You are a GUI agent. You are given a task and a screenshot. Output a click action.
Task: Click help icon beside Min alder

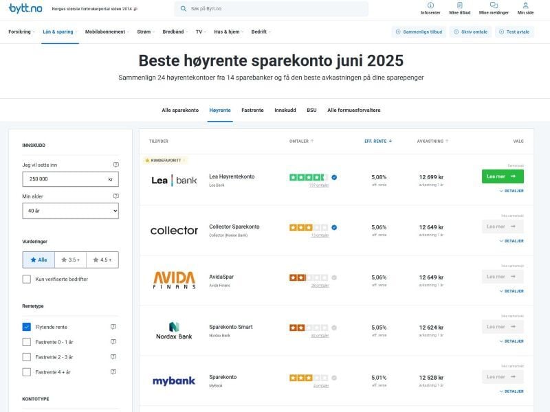(116, 196)
